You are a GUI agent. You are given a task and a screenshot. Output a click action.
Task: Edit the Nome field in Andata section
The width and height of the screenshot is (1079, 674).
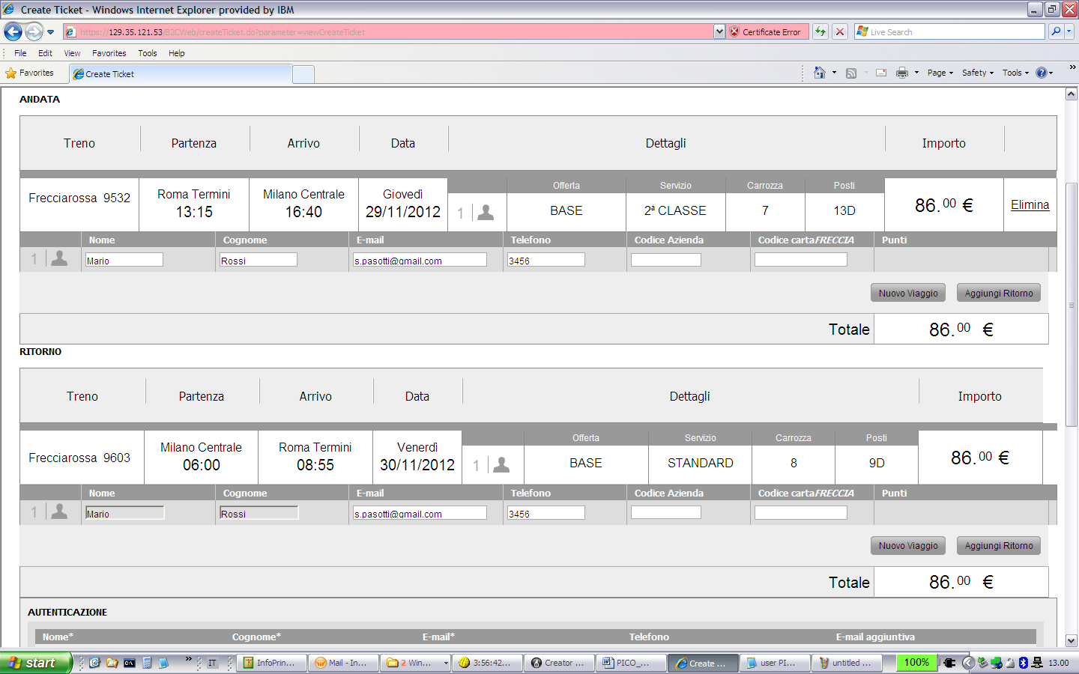124,260
